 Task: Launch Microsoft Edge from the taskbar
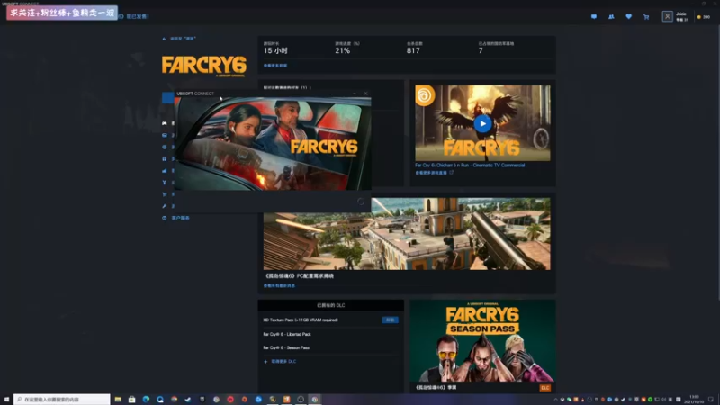pos(146,400)
